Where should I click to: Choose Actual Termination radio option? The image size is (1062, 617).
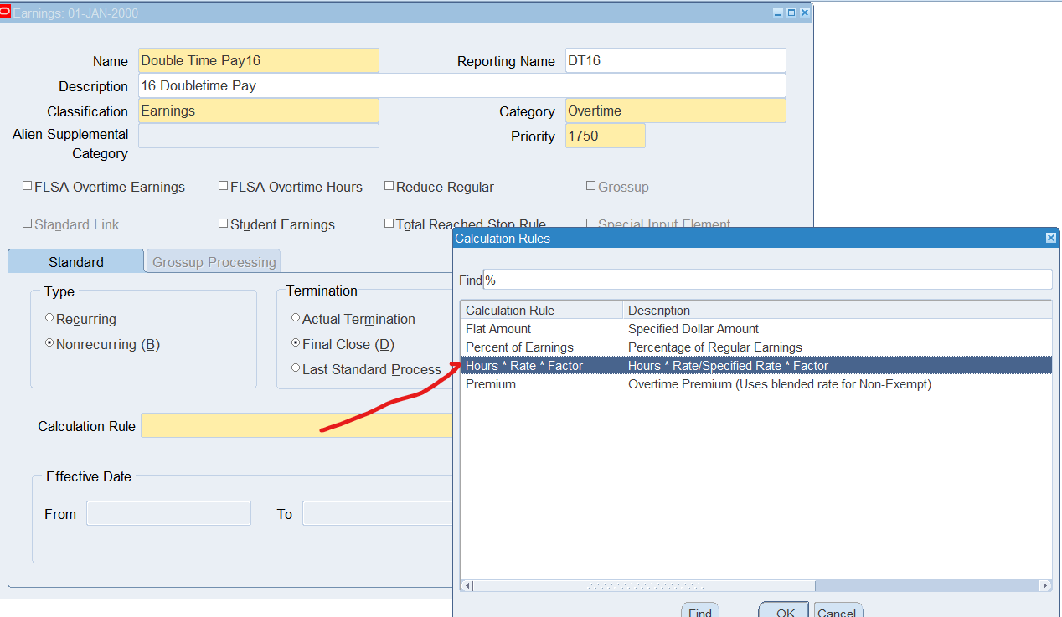(x=296, y=319)
